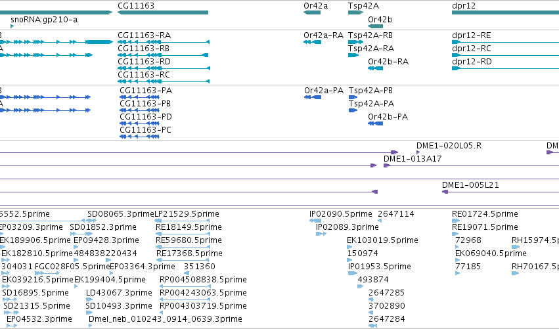Click the Tsp42A-RA transcript label
This screenshot has width=559, height=329.
[x=370, y=49]
